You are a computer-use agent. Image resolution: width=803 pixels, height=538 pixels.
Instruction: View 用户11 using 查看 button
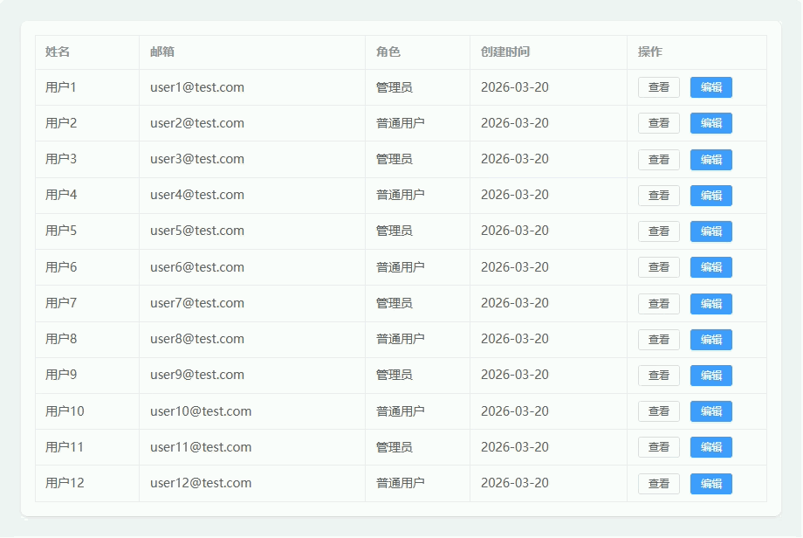point(658,447)
